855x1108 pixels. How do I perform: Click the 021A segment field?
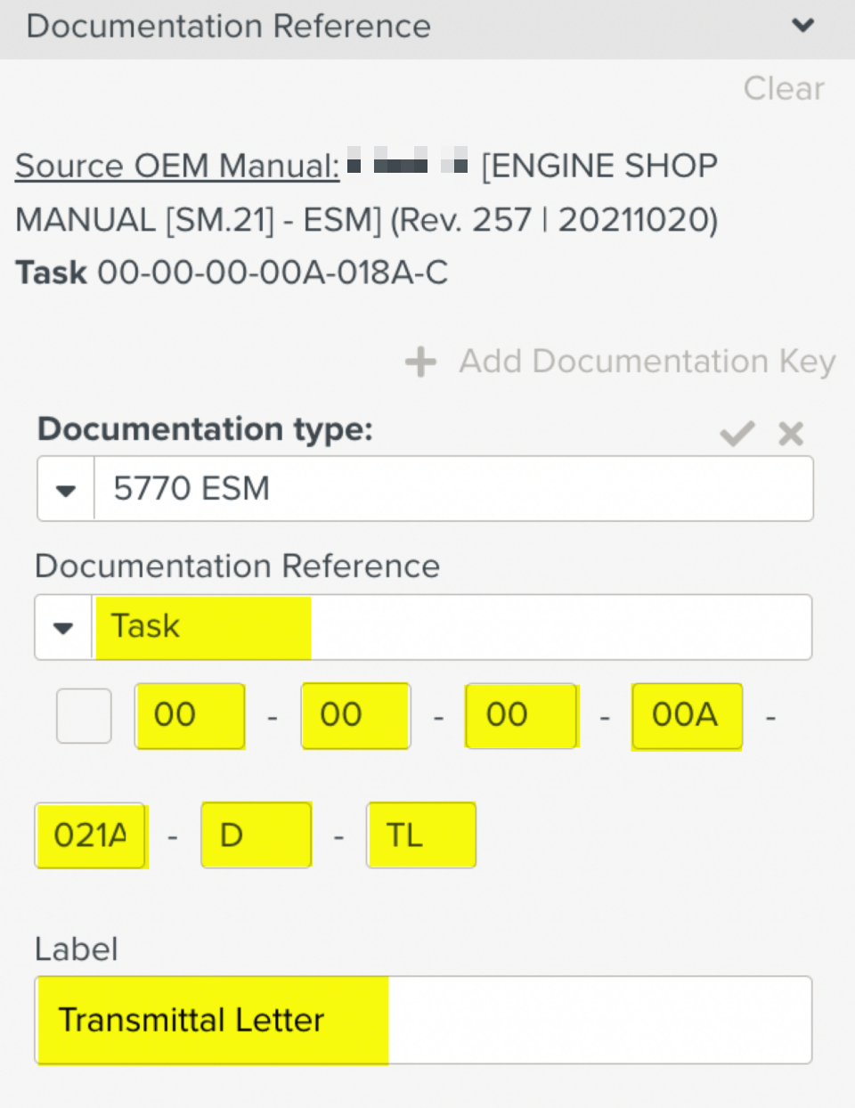(x=90, y=835)
